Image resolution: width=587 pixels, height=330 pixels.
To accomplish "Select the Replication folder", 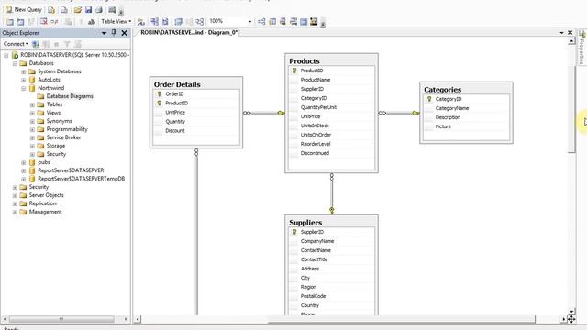I will tap(43, 203).
